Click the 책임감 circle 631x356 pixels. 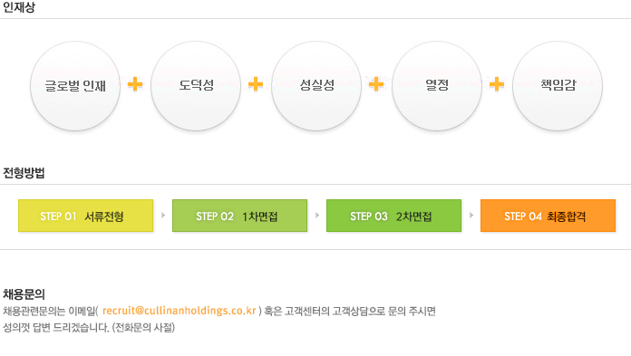pyautogui.click(x=558, y=86)
